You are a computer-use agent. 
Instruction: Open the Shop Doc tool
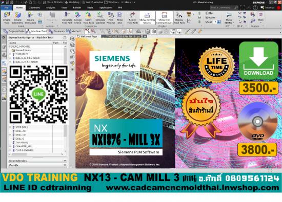[120, 18]
